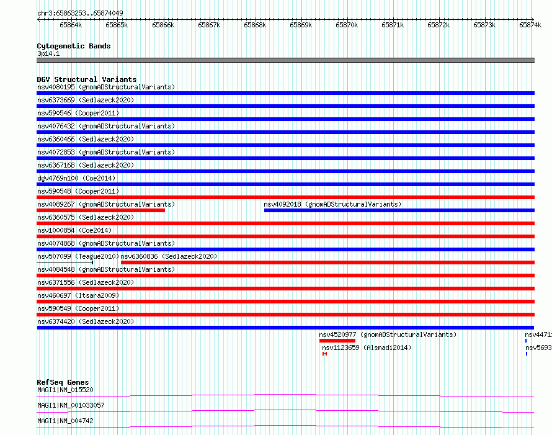Click DGV Structural Variants track heading
Viewport: 552px width, 435px height.
pos(87,79)
